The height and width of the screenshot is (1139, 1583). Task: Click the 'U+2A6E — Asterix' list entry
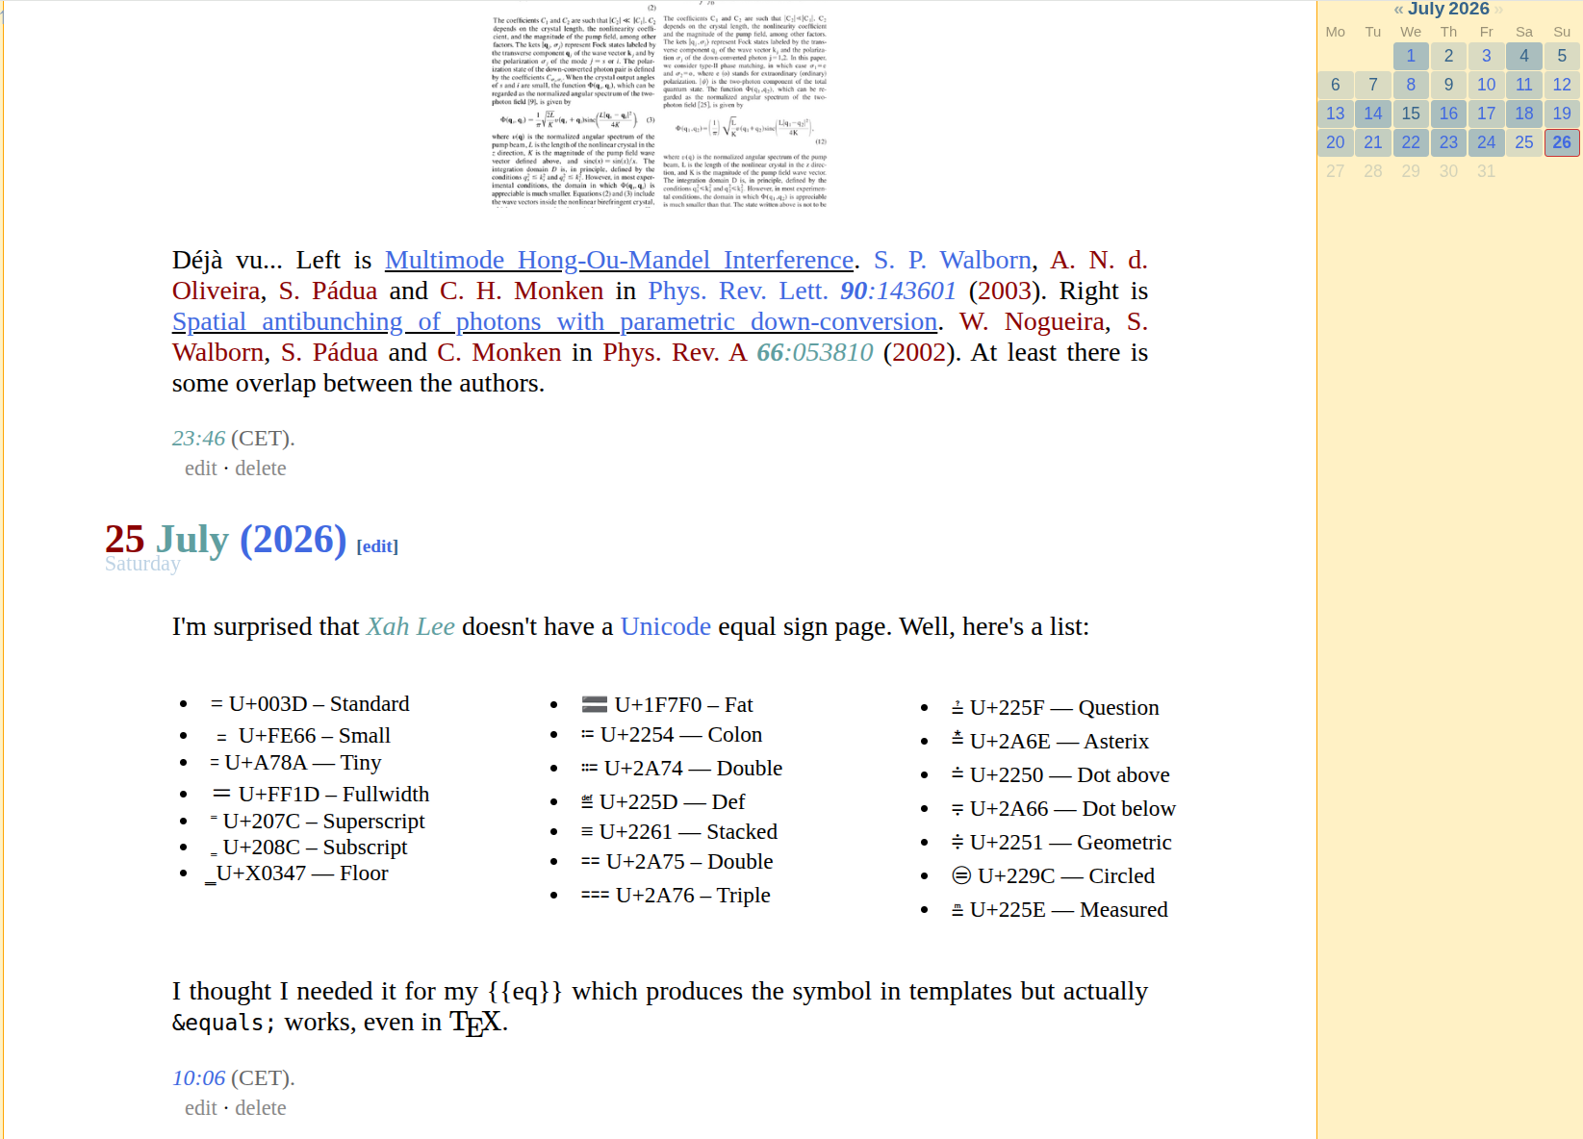[x=1050, y=741]
